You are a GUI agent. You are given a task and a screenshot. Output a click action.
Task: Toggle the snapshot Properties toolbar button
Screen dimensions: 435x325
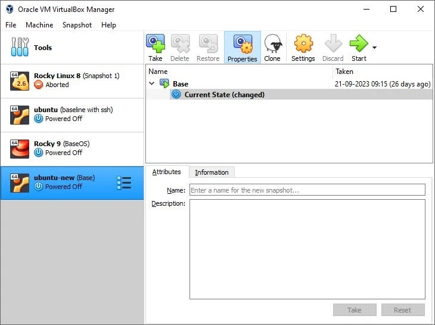[x=242, y=47]
